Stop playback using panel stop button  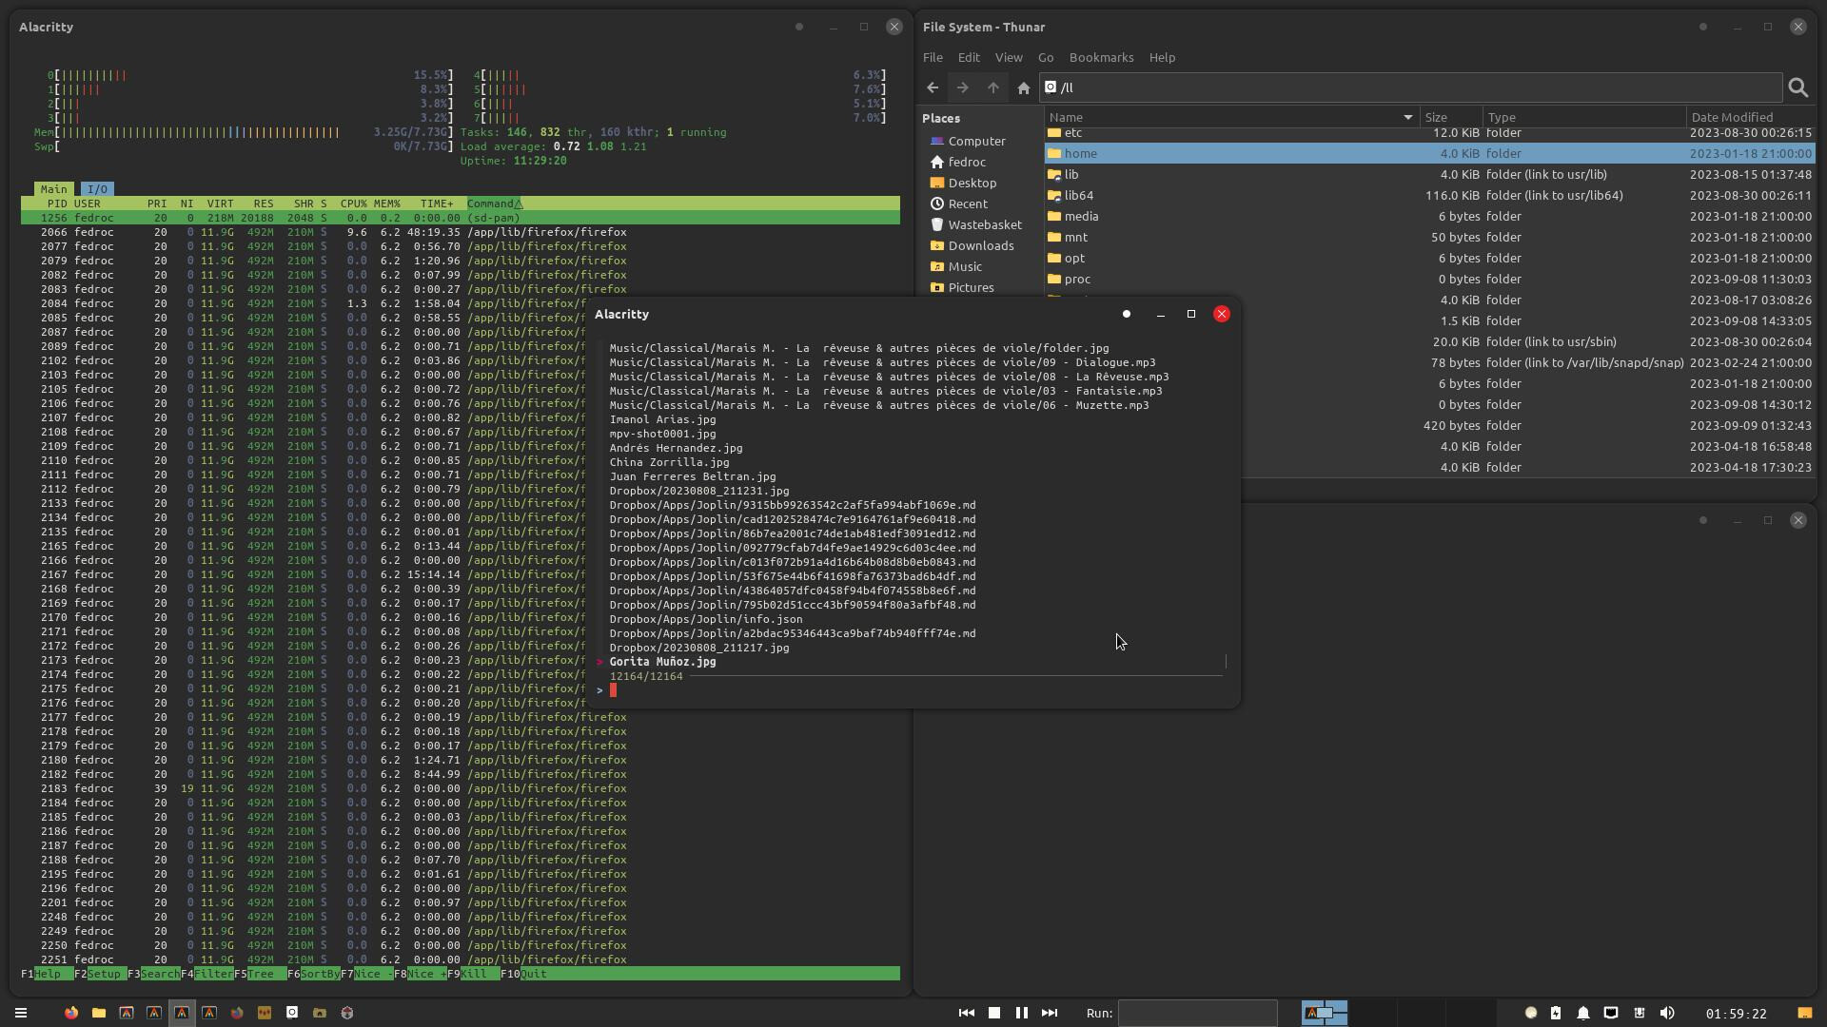click(993, 1013)
